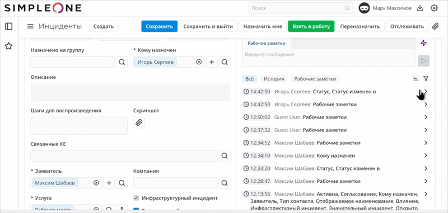Viewport: 448px width, 213px height.
Task: Expand the 12:13:56 Максим Шабаев entry
Action: coord(426,194)
